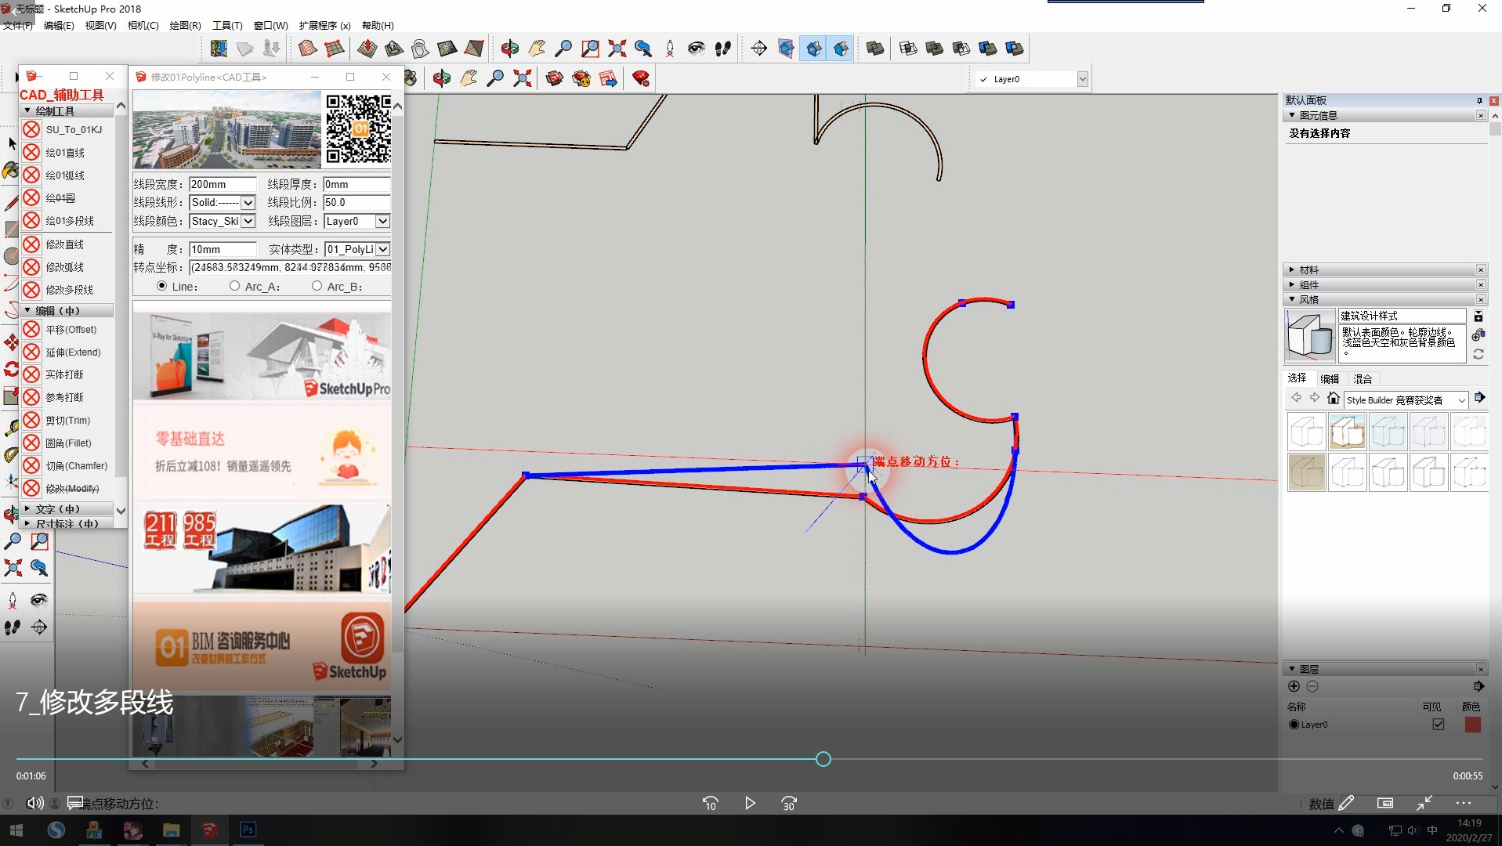Click the 绘01直线 CAD tool
Image resolution: width=1502 pixels, height=846 pixels.
[x=65, y=153]
